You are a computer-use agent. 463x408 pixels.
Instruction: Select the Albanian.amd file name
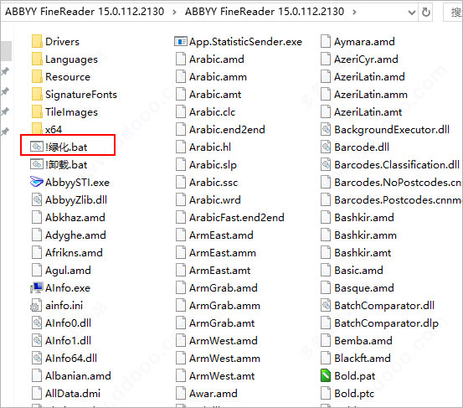coord(78,376)
